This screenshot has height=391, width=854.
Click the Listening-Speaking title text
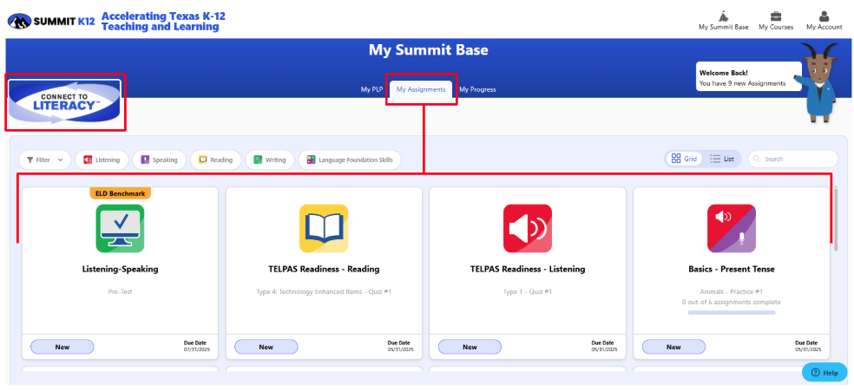[120, 269]
